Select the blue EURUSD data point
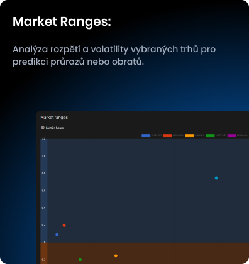The width and height of the screenshot is (249, 264). point(57,234)
